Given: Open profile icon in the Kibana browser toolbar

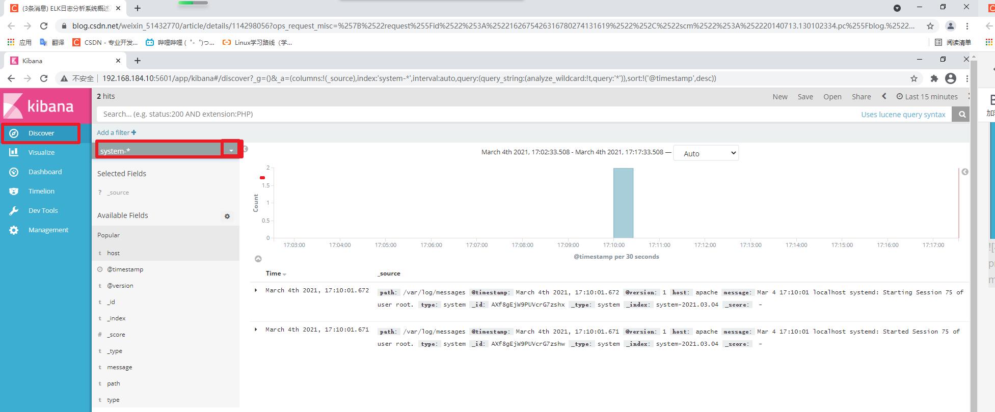Looking at the screenshot, I should click(x=951, y=78).
